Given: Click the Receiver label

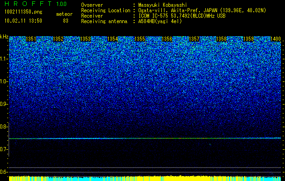Looking at the screenshot, I should point(92,16).
